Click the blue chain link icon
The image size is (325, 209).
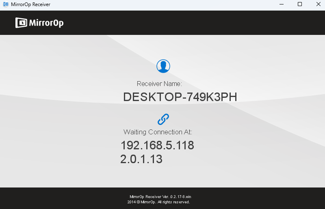pyautogui.click(x=163, y=119)
